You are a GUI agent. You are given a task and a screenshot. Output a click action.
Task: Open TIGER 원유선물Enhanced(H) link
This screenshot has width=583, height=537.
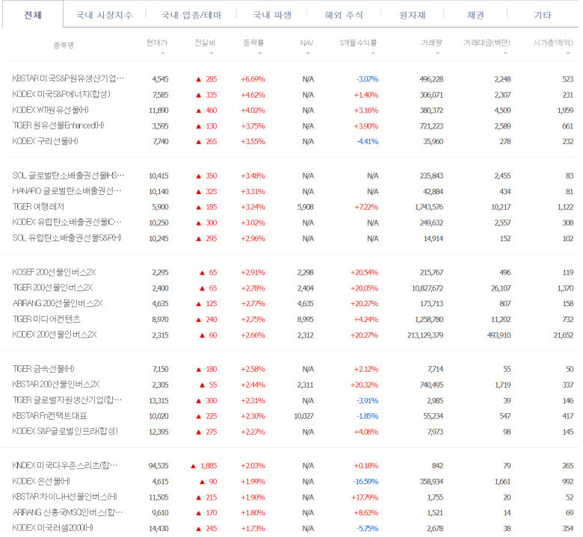(58, 125)
